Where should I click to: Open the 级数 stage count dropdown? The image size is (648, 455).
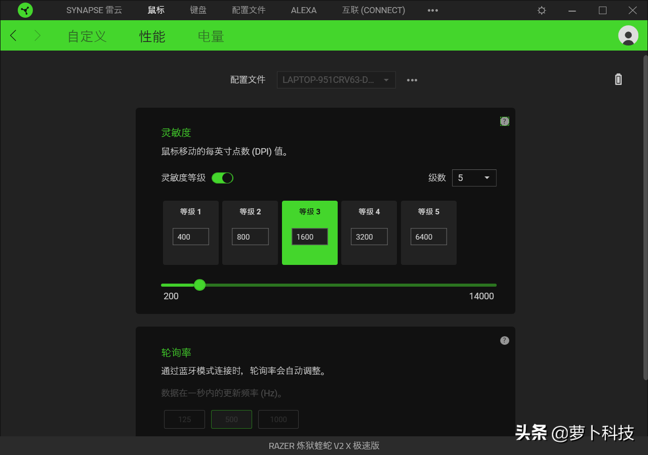click(x=474, y=178)
